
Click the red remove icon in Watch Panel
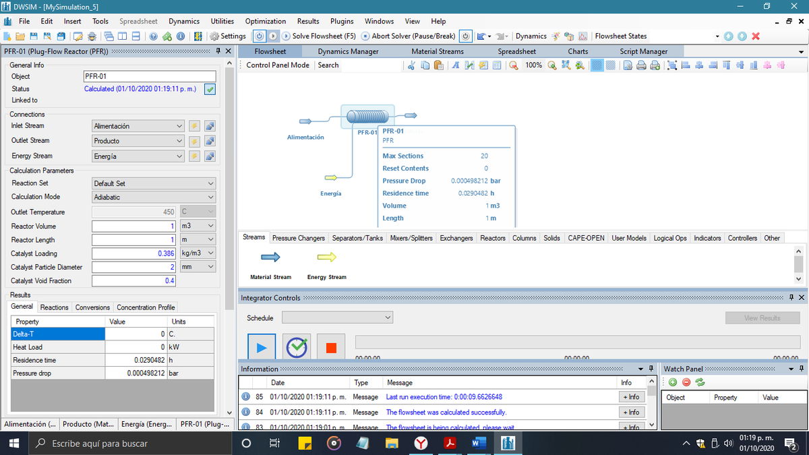click(x=686, y=382)
